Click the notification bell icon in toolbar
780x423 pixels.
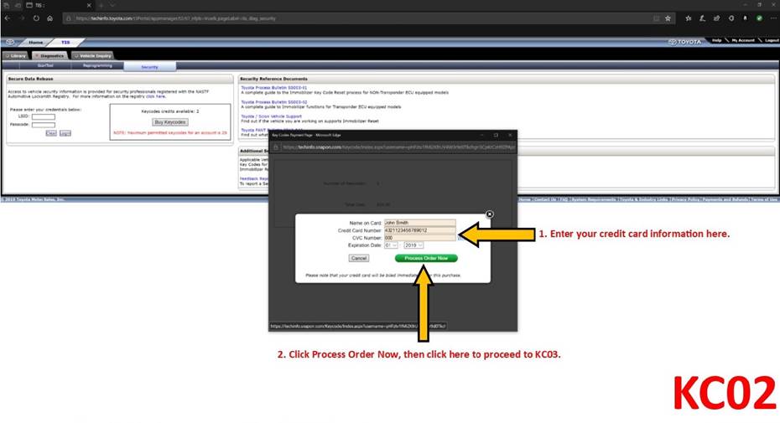745,18
